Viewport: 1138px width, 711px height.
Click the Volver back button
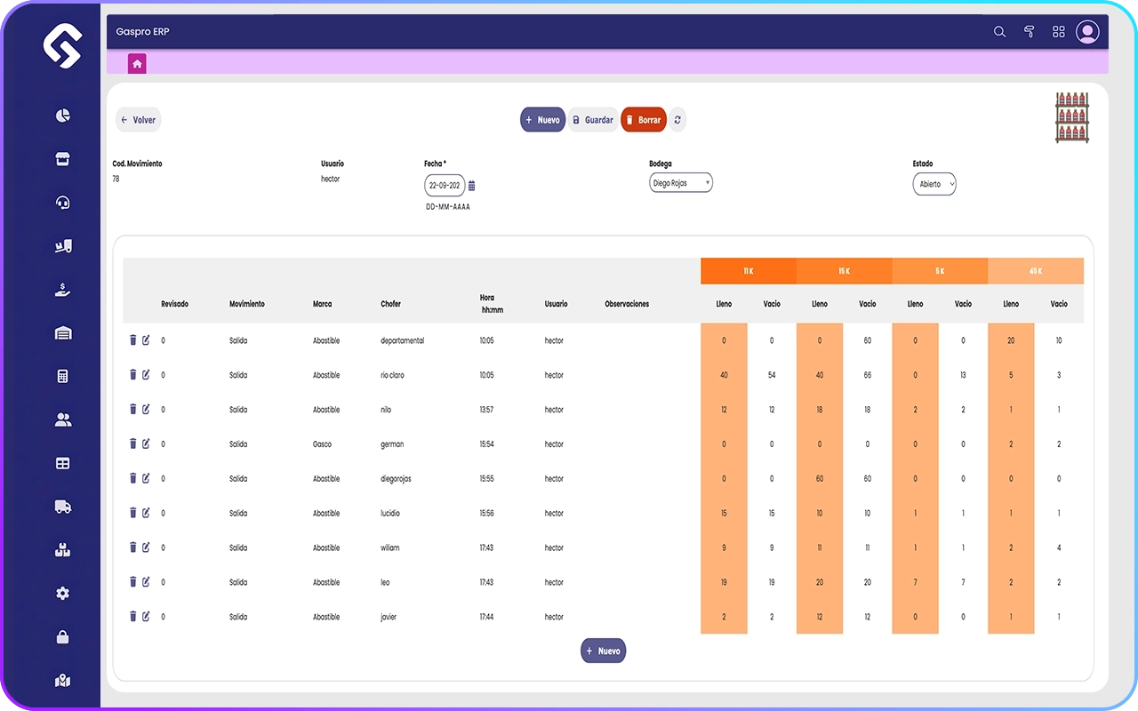[139, 120]
